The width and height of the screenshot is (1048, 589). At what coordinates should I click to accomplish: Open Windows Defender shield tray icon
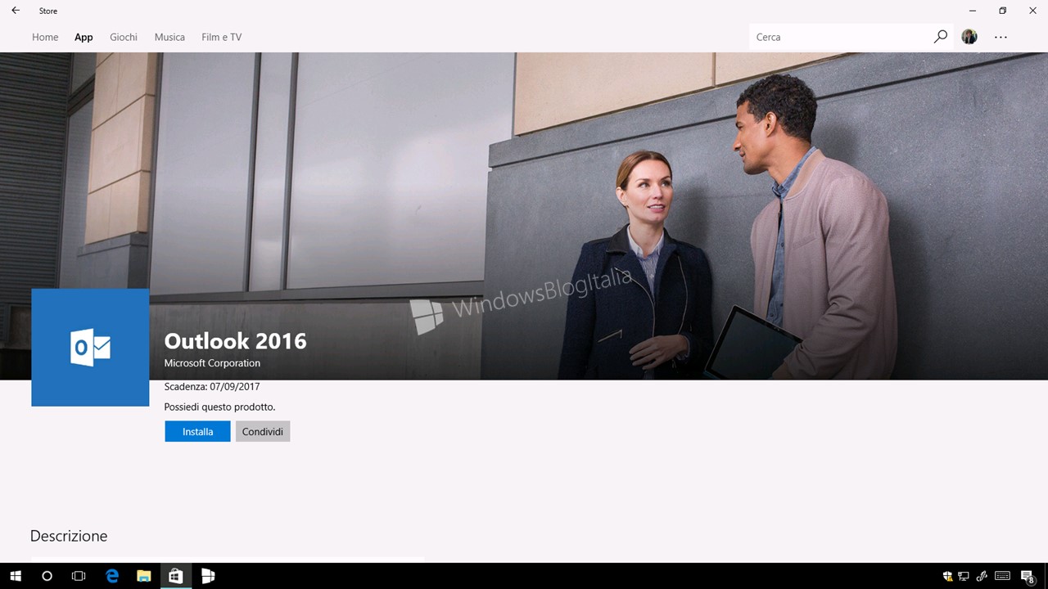947,576
